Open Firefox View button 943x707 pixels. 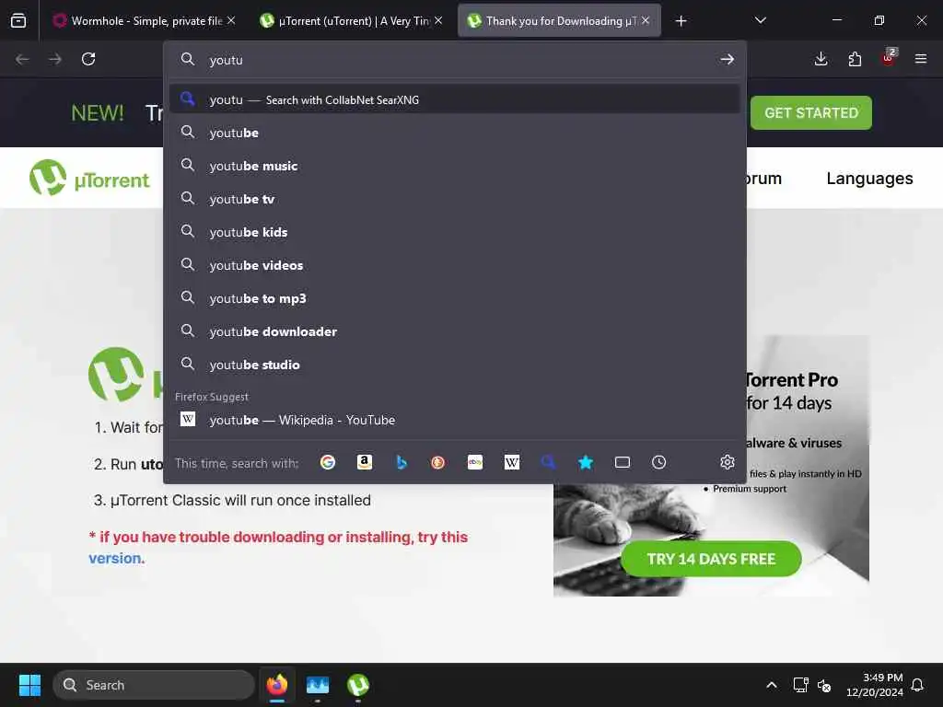tap(18, 21)
